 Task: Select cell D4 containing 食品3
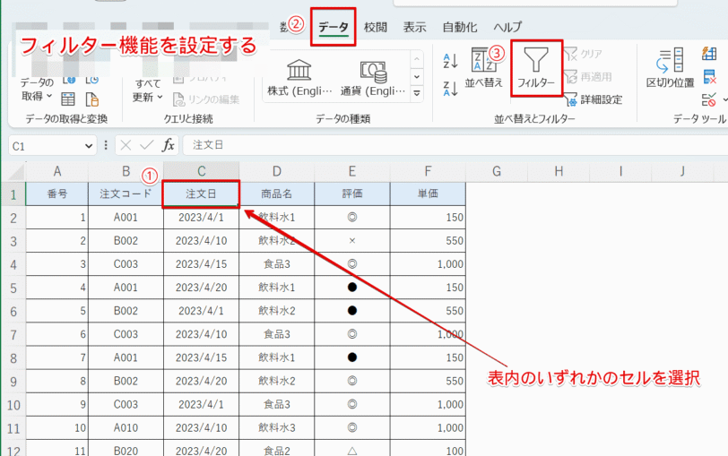(x=277, y=264)
